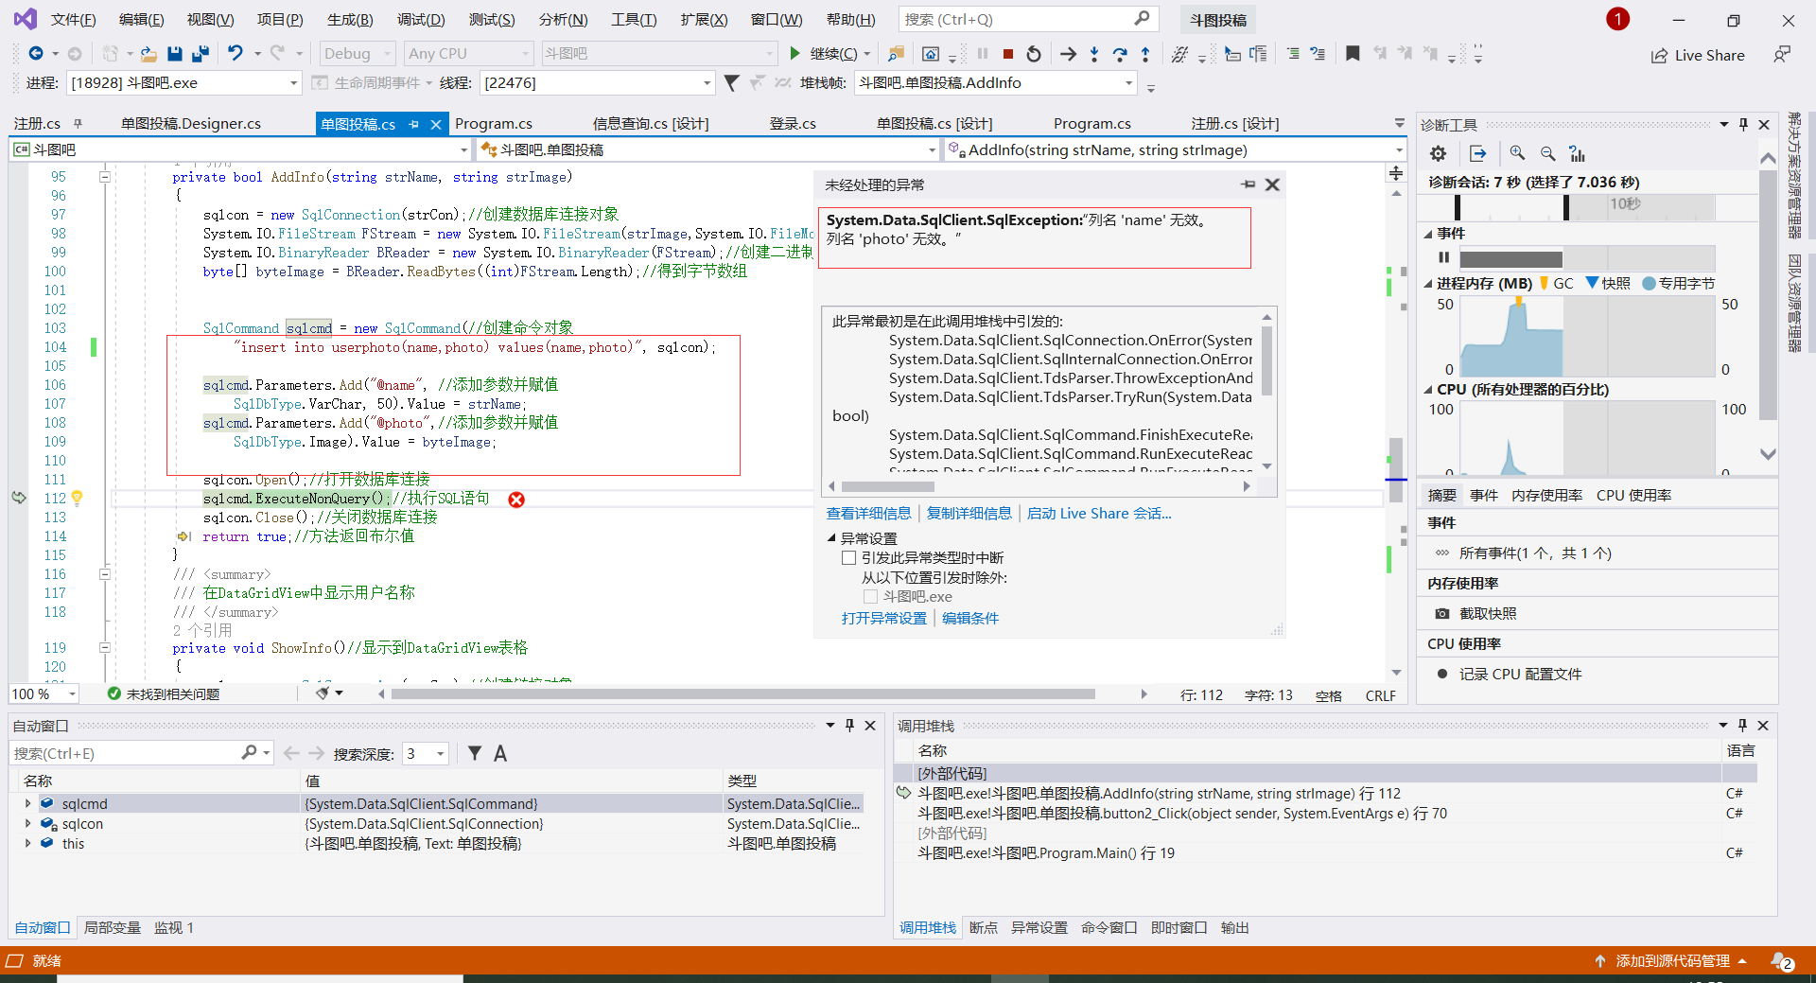
Task: Check the 引发此异常类型时中断 checkbox
Action: tap(848, 558)
